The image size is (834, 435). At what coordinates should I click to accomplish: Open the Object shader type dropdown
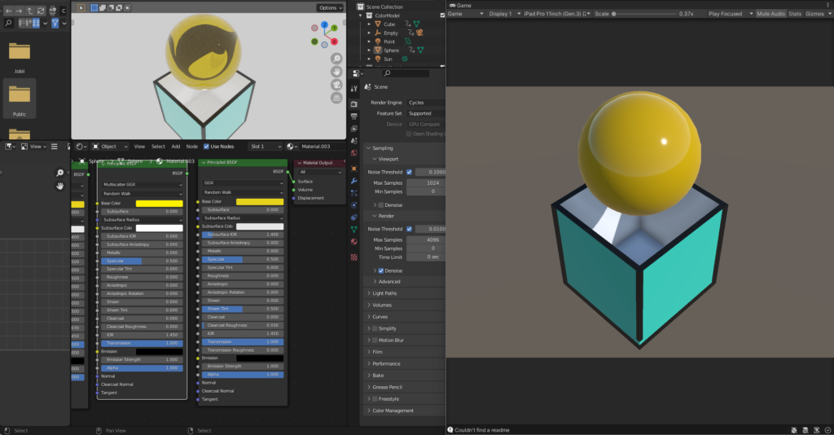[x=110, y=147]
